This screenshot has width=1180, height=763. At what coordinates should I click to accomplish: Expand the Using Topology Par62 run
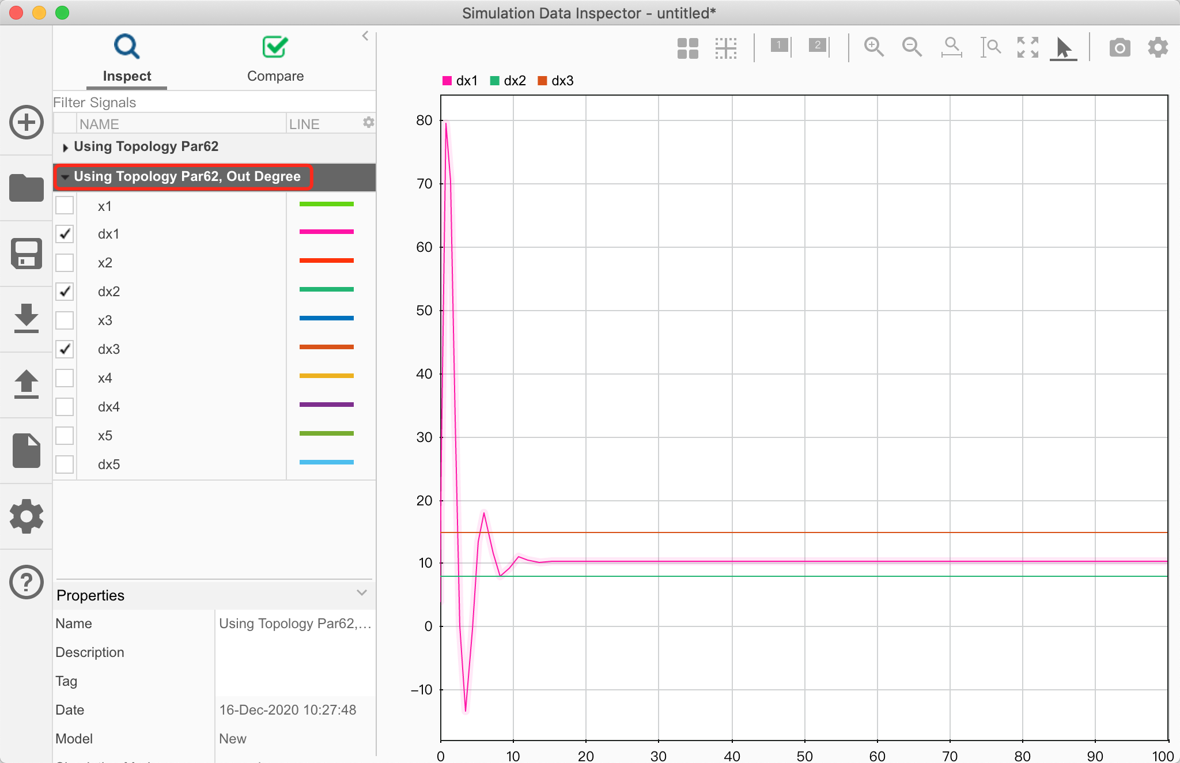pos(65,148)
